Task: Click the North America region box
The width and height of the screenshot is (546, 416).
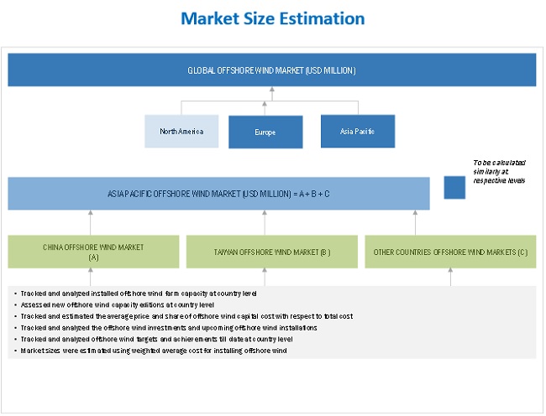Action: point(181,132)
